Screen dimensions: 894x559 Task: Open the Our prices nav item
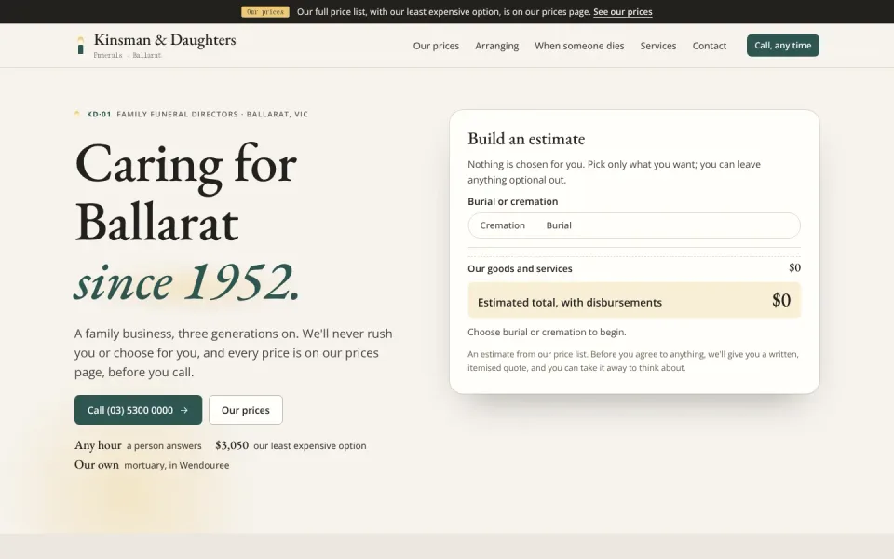pos(436,46)
